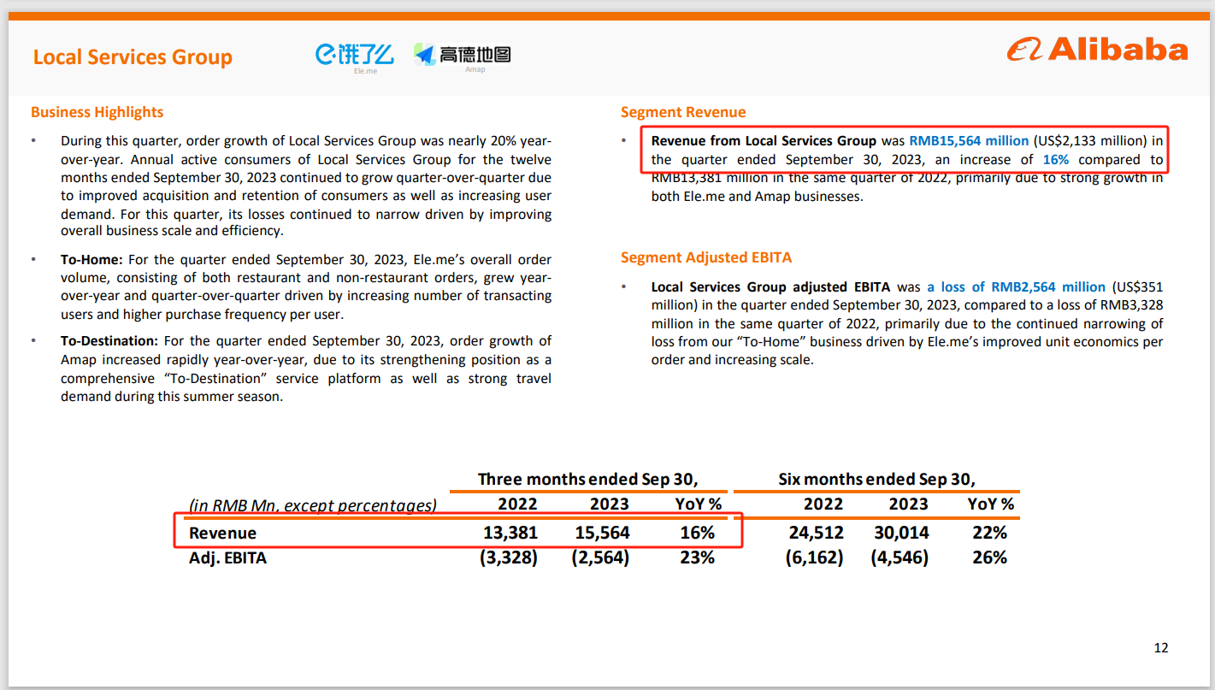The width and height of the screenshot is (1215, 690).
Task: Click 'Six months ended Sep 30,' header
Action: coord(876,479)
